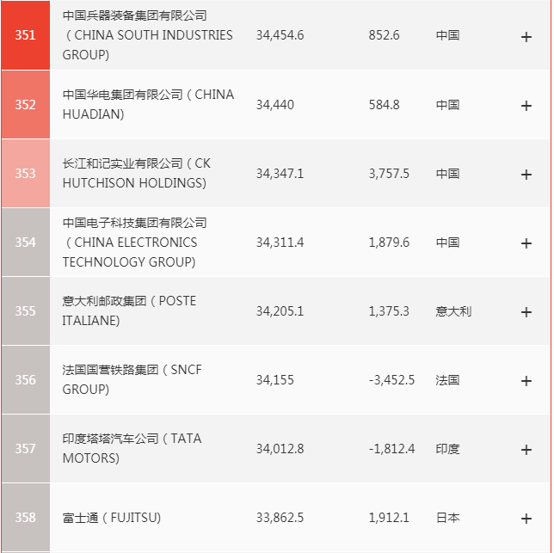Open the Poste Italiane company link

point(129,310)
